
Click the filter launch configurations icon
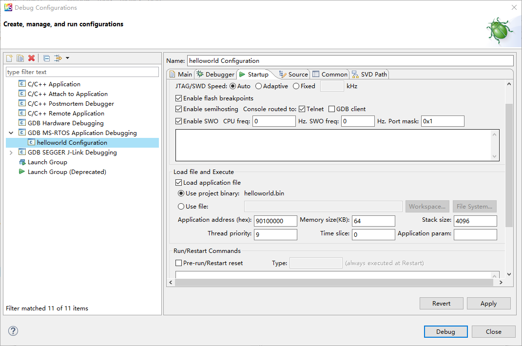[58, 58]
